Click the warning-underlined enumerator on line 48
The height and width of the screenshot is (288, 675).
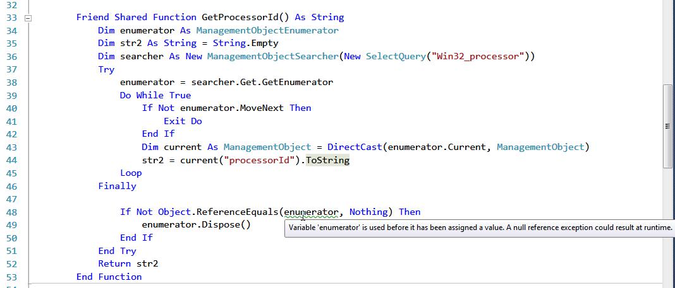click(311, 212)
